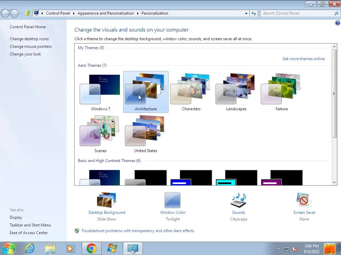Open Change desktop icons link
This screenshot has height=255, width=341.
(29, 39)
